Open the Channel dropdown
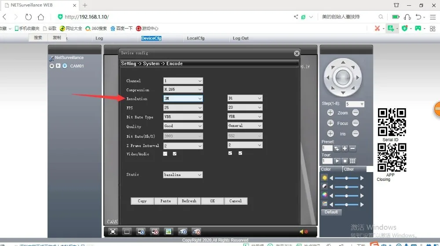This screenshot has width=440, height=246. coord(183,81)
